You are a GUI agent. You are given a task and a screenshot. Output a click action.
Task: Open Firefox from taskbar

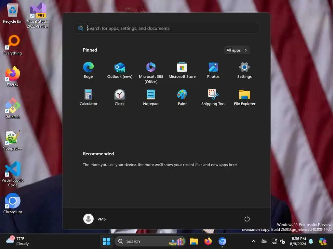(x=208, y=241)
